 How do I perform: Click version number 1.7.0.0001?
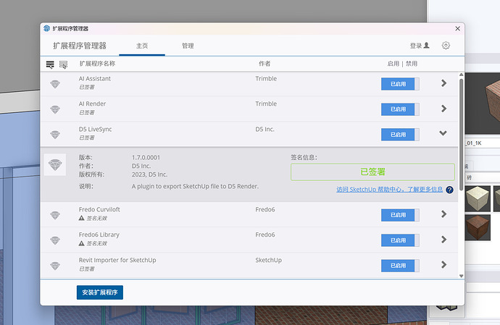pyautogui.click(x=146, y=157)
